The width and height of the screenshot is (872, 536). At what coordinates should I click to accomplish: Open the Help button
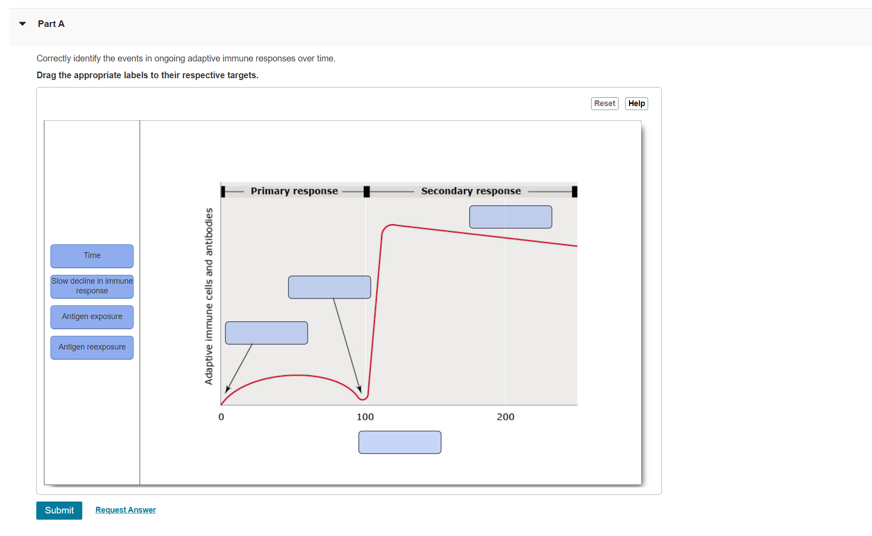click(636, 103)
